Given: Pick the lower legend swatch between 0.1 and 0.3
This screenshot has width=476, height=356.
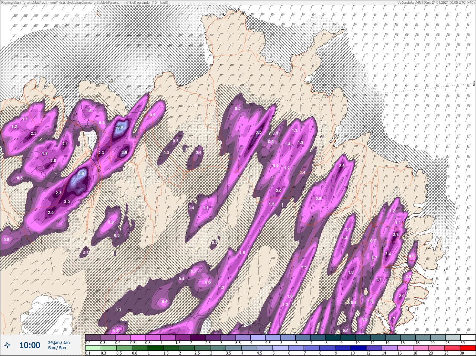Looking at the screenshot, I should (93, 348).
